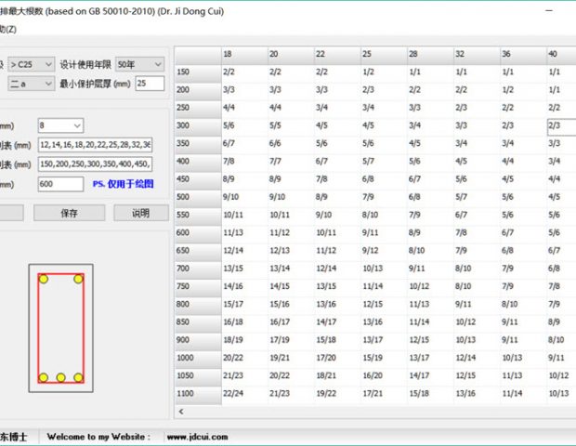576x446 pixels.
Task: Select column header 25 in the table
Action: pos(382,55)
